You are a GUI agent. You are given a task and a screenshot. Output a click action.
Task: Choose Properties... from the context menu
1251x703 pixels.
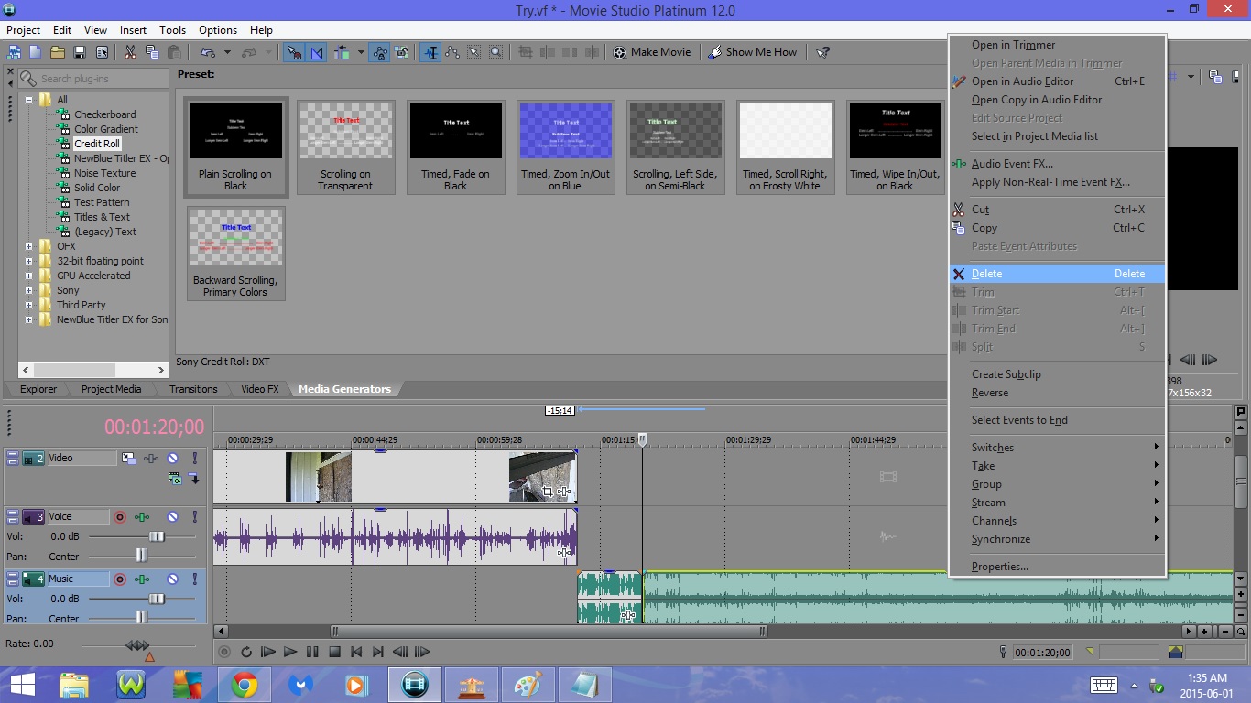tap(1057, 567)
